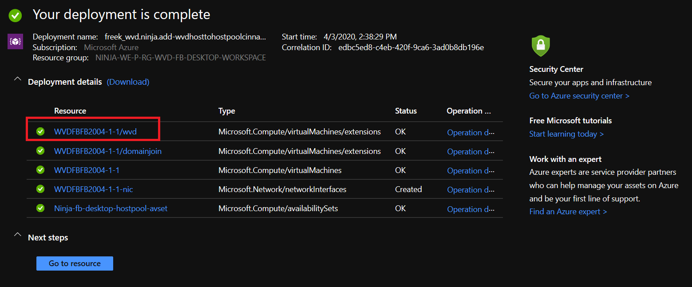692x287 pixels.
Task: Click status checkmark beside WVDFBFB2004-1-1/domainjoin
Action: coord(40,151)
